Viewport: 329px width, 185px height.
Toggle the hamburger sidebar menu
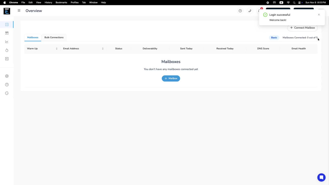(19, 11)
